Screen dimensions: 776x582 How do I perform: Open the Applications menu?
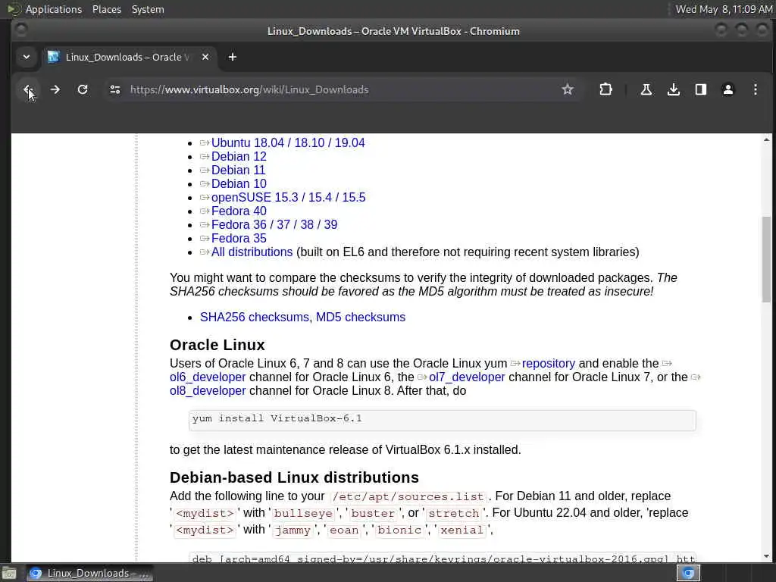click(54, 9)
